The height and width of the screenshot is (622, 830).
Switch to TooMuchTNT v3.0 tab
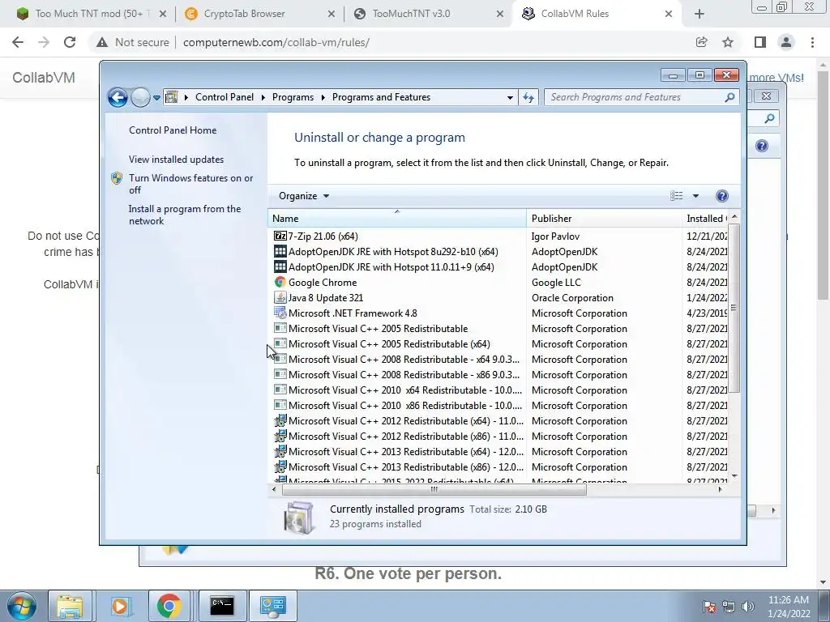click(428, 14)
